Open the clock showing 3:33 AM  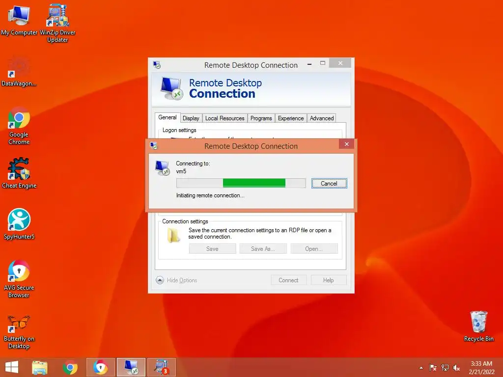coord(481,368)
